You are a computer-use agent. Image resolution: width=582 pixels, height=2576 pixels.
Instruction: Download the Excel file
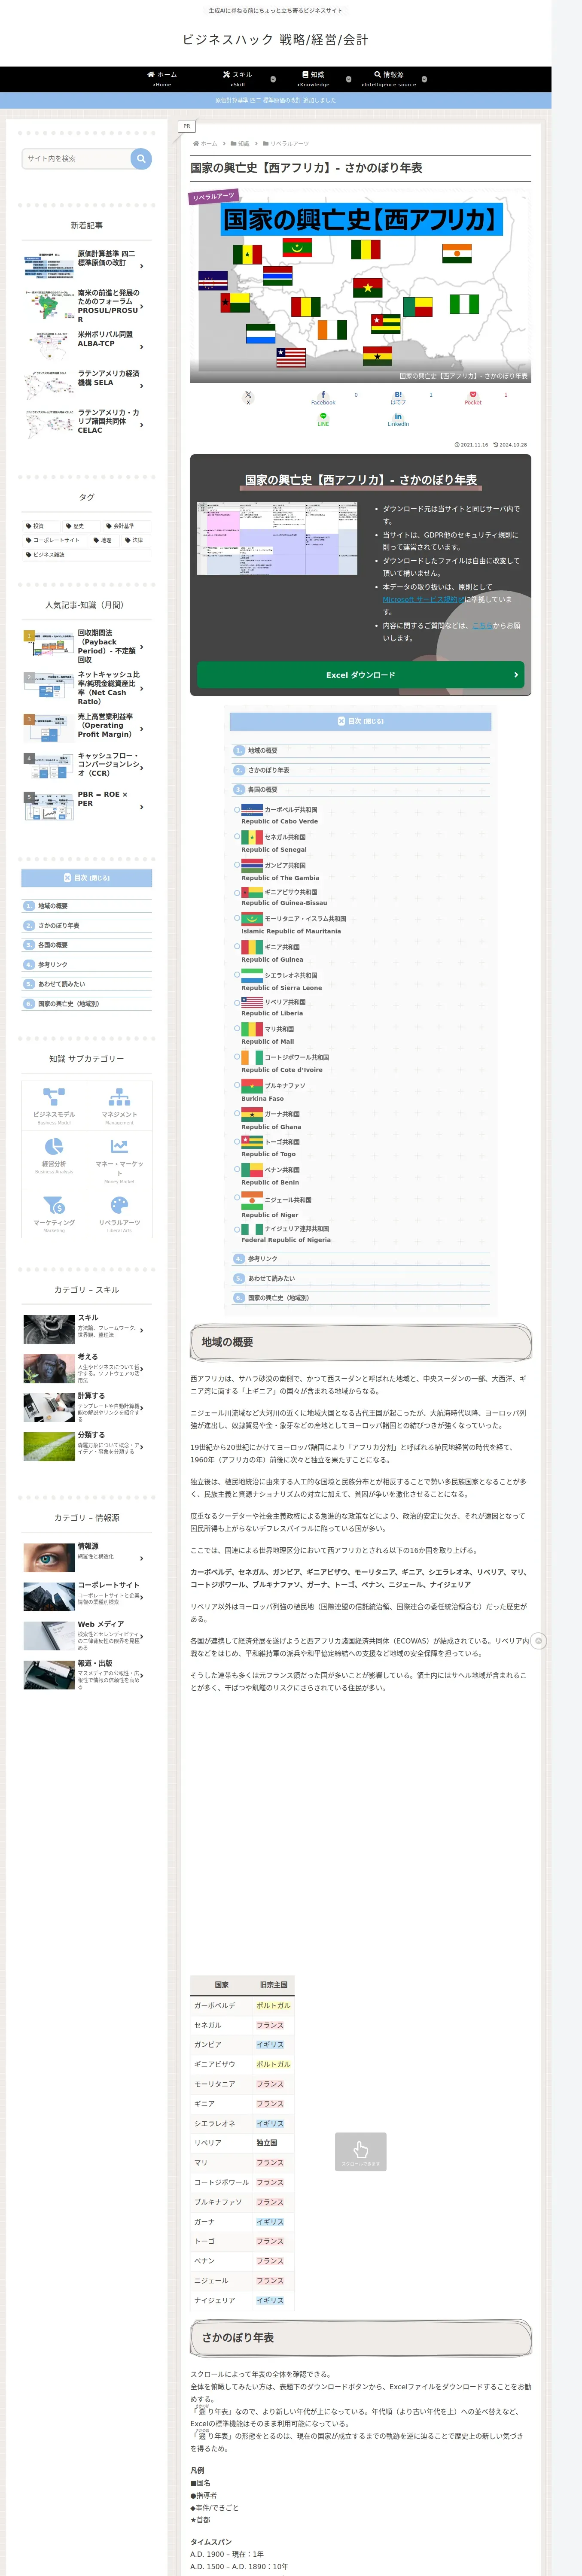[x=360, y=675]
